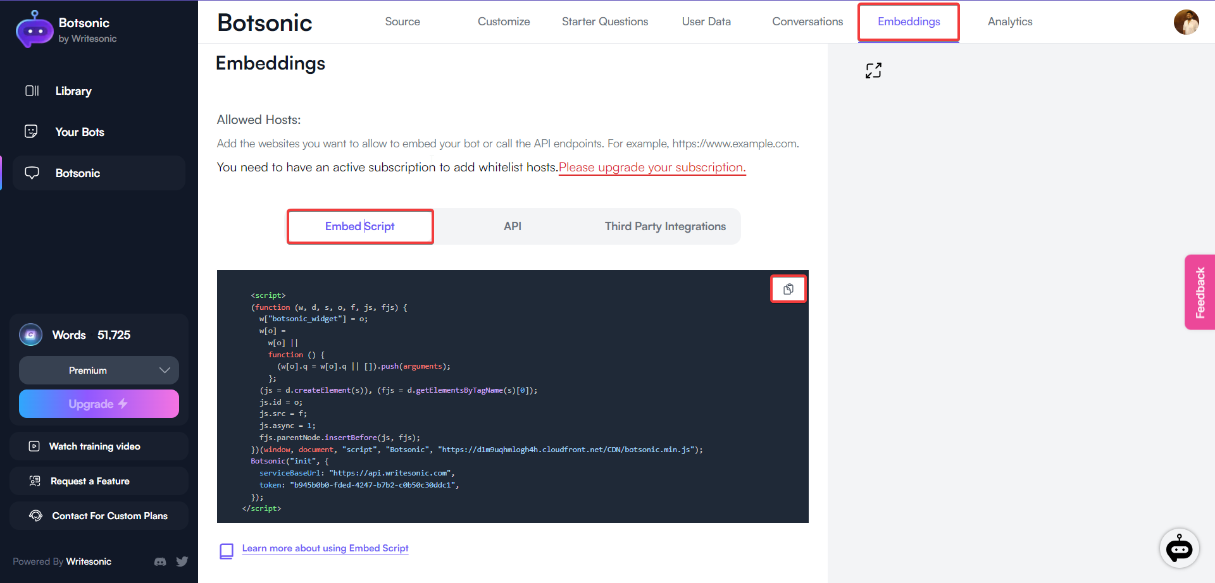This screenshot has height=583, width=1215.
Task: Expand the Premium plan dropdown
Action: pos(99,370)
